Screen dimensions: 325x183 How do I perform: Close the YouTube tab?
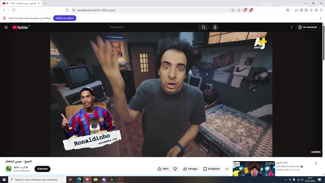[39, 4]
